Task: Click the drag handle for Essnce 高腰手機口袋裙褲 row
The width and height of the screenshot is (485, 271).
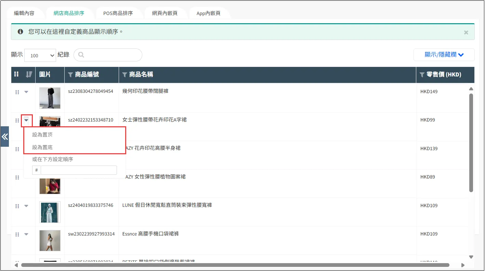Action: [17, 234]
